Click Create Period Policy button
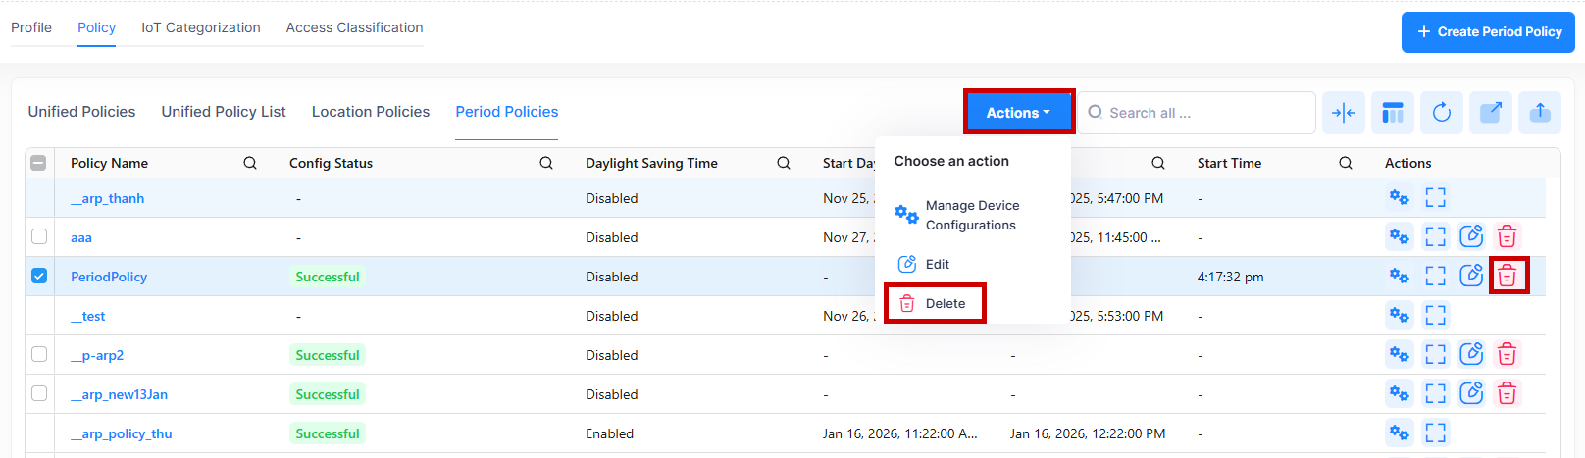Viewport: 1585px width, 458px height. coord(1488,32)
